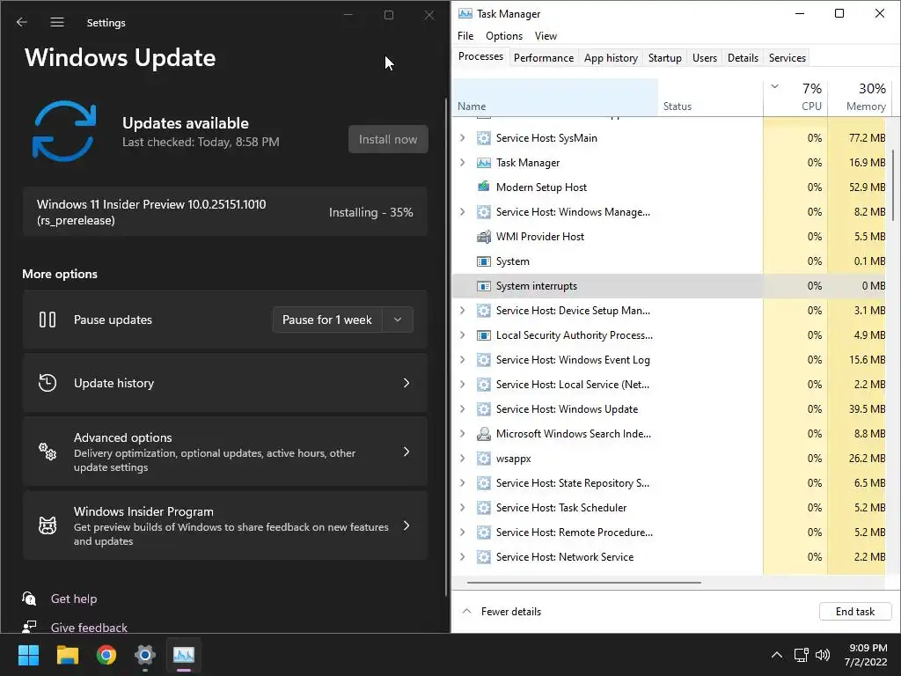The image size is (901, 676).
Task: Expand Service Host: Task Scheduler row
Action: tap(463, 508)
